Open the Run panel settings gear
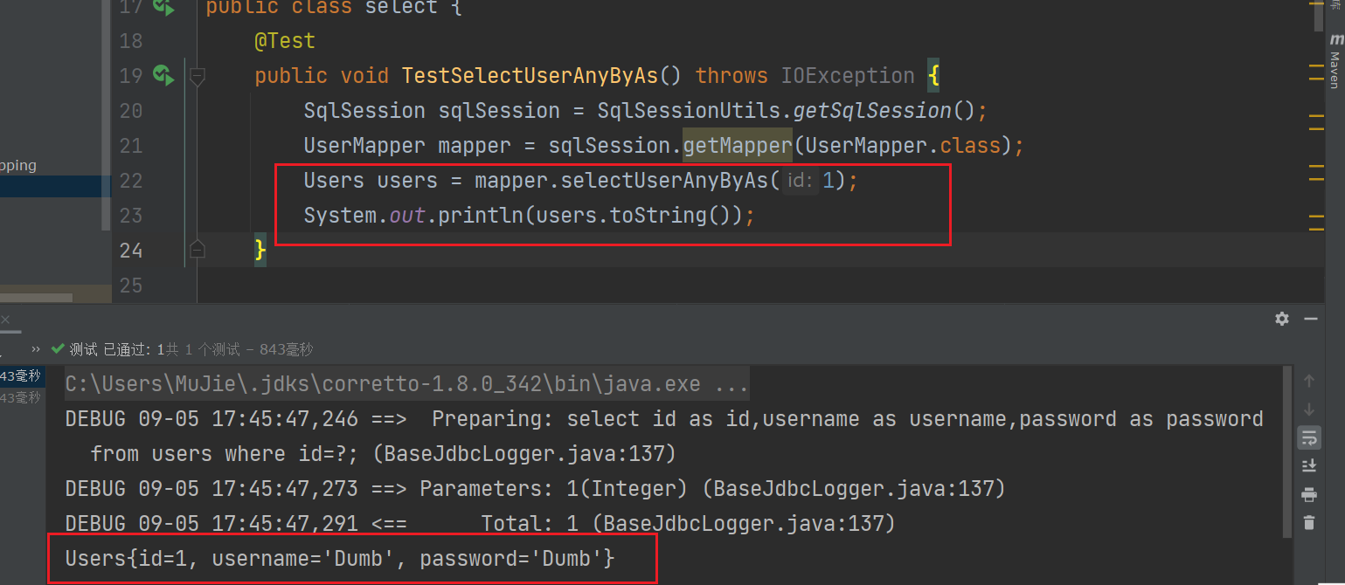 pos(1281,319)
